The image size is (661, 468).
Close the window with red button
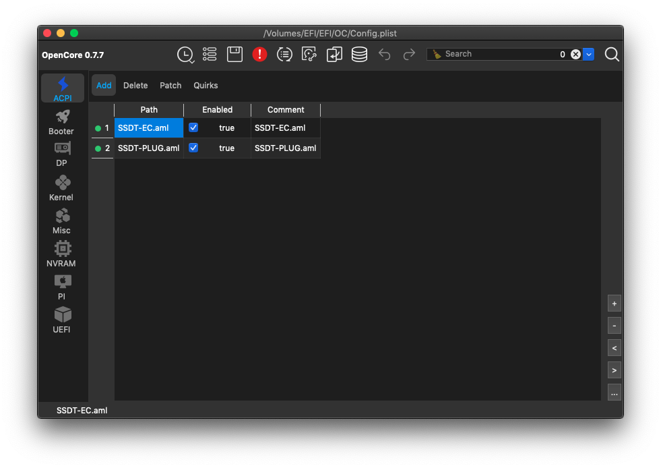[x=47, y=33]
